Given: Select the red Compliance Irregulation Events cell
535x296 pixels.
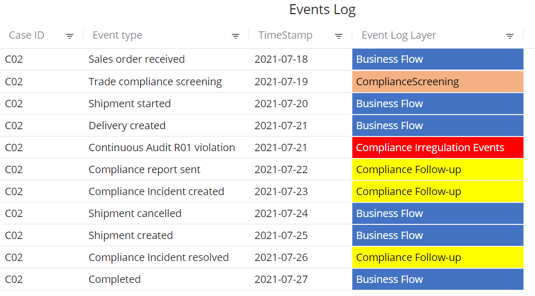Looking at the screenshot, I should point(437,147).
